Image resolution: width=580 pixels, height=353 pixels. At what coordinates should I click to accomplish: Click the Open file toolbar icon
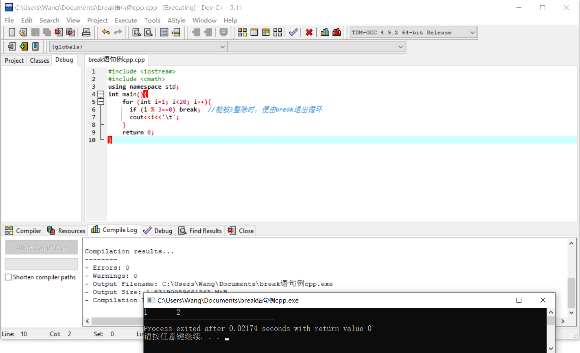[x=23, y=32]
